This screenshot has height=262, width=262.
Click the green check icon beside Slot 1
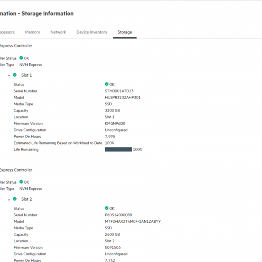coord(15,75)
